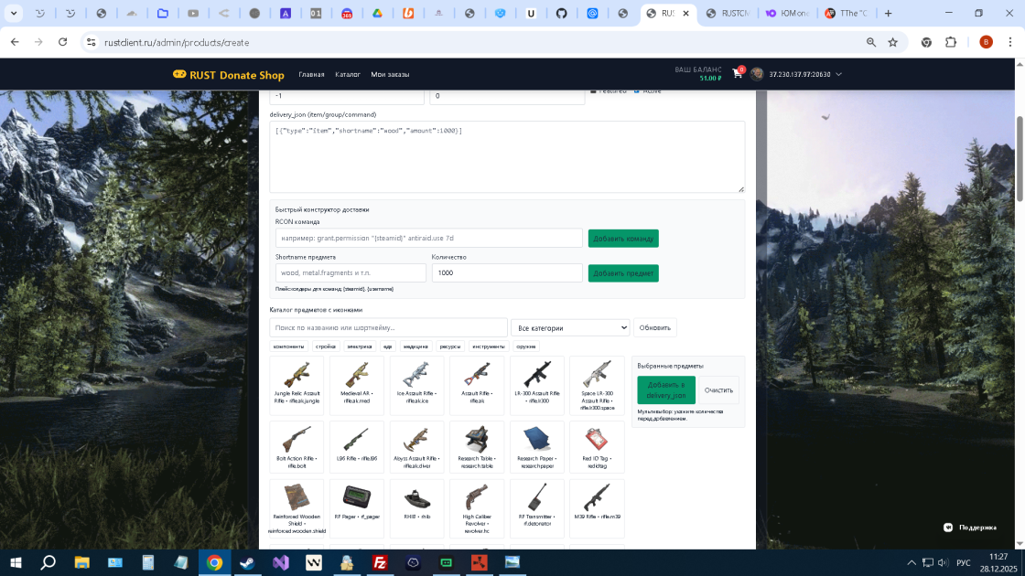1025x576 pixels.
Task: Select the Research Table item icon
Action: pos(477,440)
